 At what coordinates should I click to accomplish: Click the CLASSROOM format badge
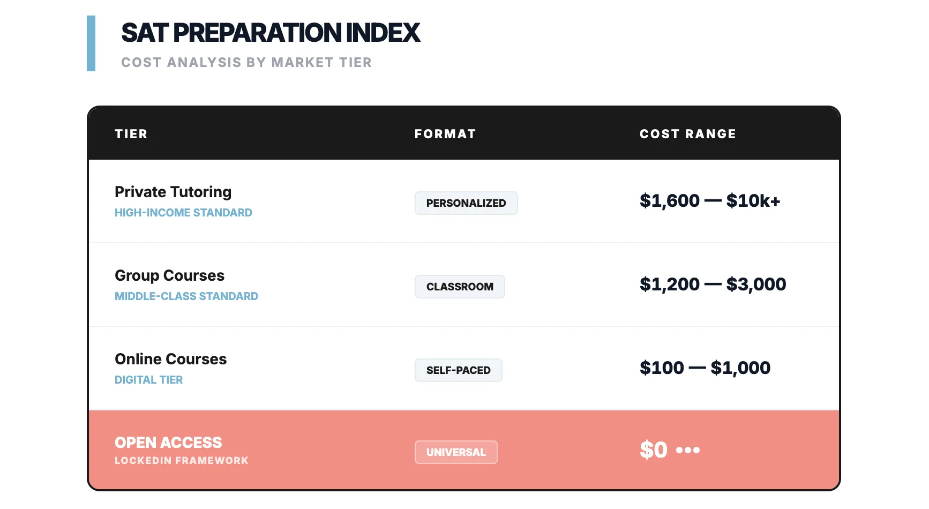point(460,287)
